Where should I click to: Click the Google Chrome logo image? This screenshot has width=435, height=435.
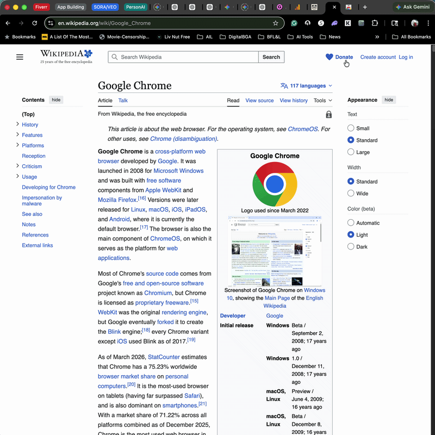click(x=275, y=184)
